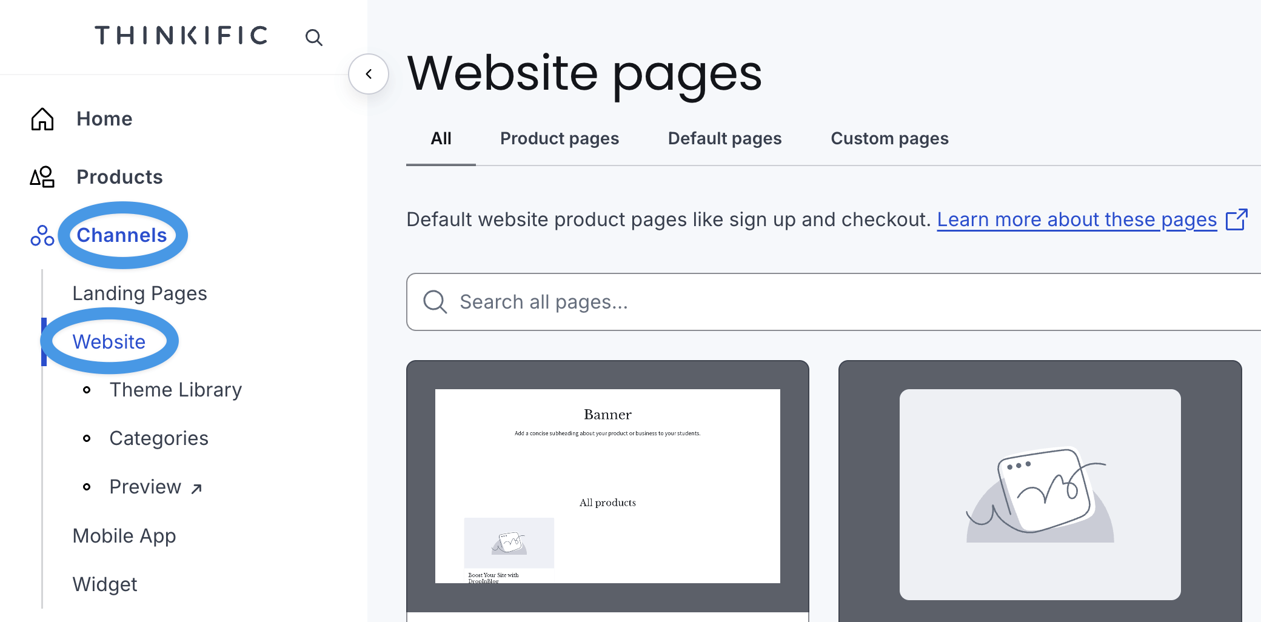Screen dimensions: 1261x622
Task: Go to Landing Pages in the sidebar
Action: click(139, 293)
